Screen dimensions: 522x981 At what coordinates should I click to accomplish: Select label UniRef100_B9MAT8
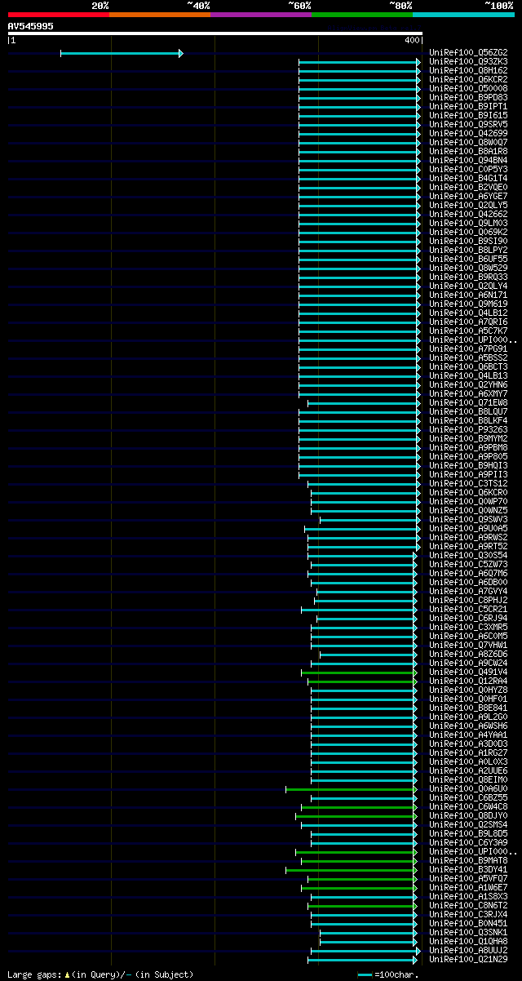point(468,861)
